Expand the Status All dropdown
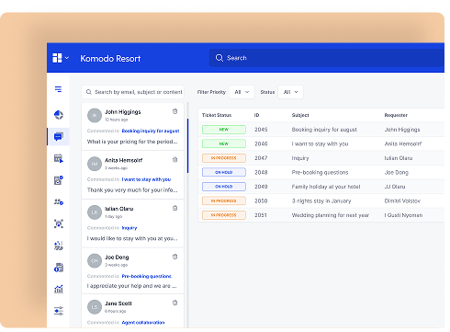This screenshot has height=332, width=450. pyautogui.click(x=290, y=92)
